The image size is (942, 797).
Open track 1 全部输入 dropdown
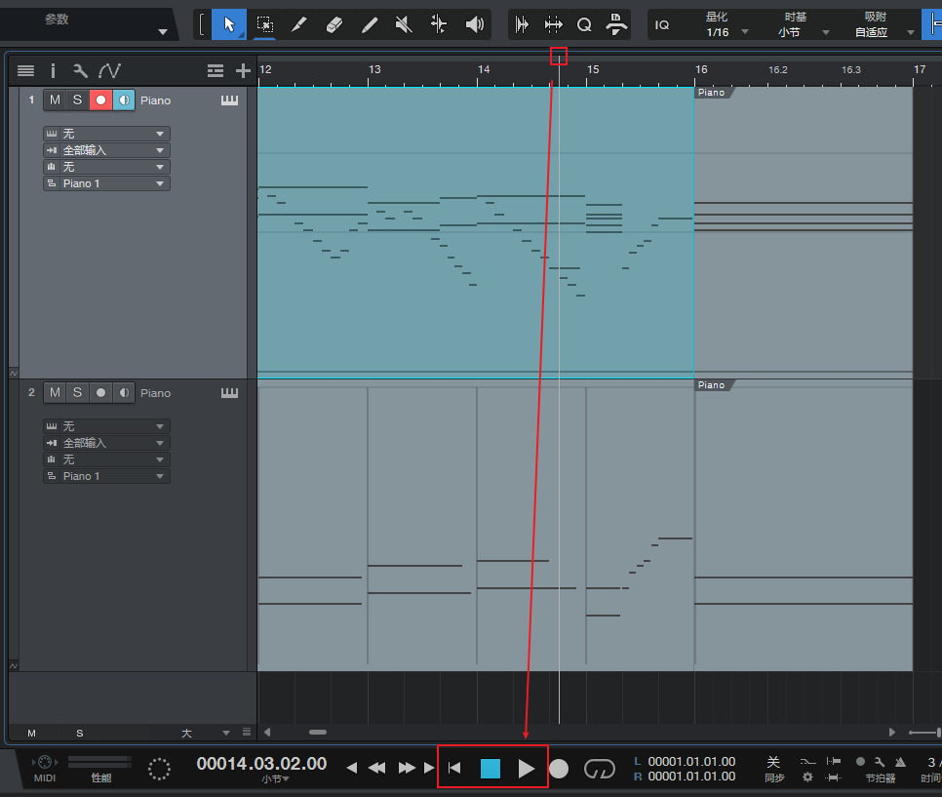(106, 150)
